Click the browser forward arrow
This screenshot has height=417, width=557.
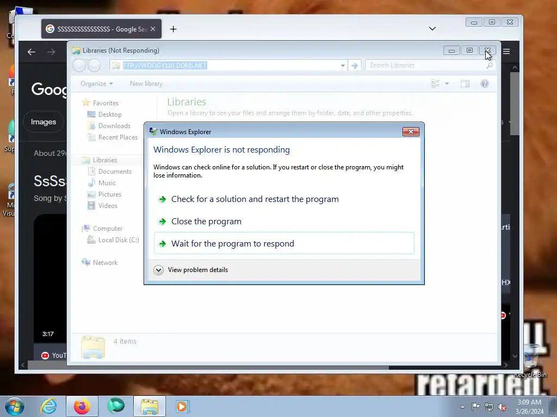coord(51,52)
